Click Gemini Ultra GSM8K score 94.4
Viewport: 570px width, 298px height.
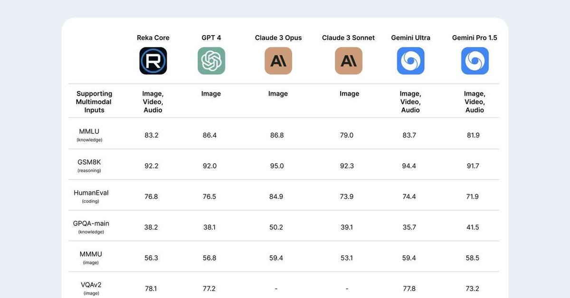[x=409, y=166]
